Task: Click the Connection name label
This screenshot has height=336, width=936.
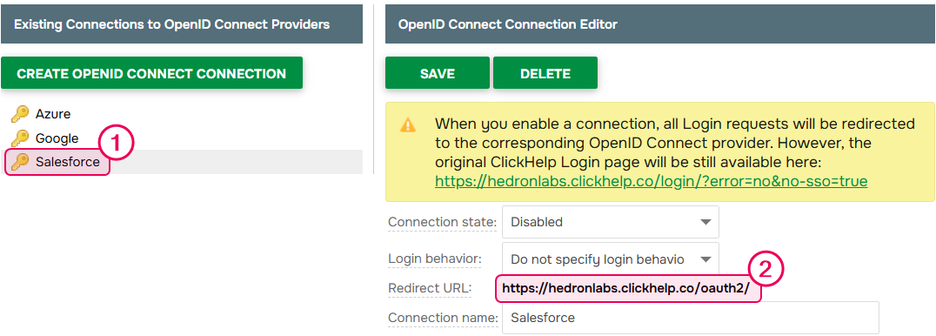Action: [x=443, y=318]
